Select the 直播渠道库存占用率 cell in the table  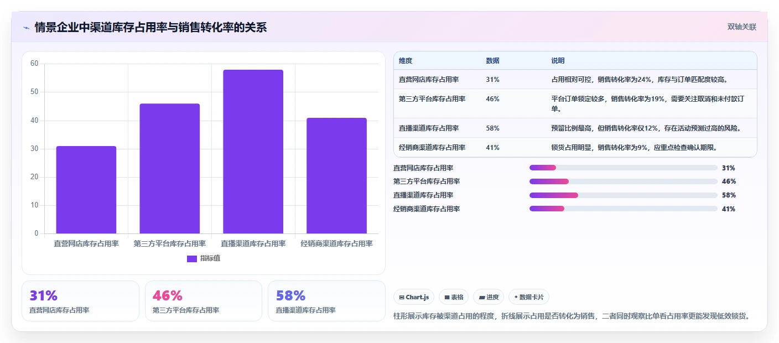pos(429,128)
